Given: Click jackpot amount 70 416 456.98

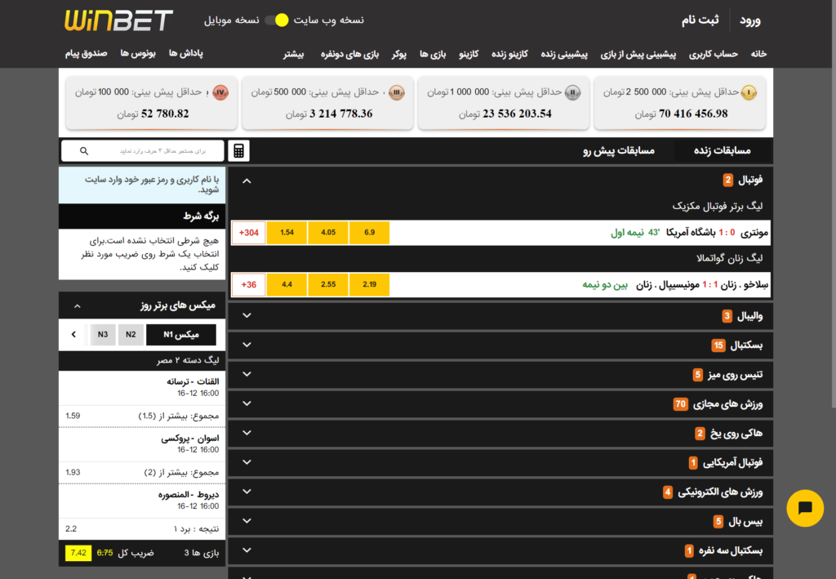Looking at the screenshot, I should (693, 114).
